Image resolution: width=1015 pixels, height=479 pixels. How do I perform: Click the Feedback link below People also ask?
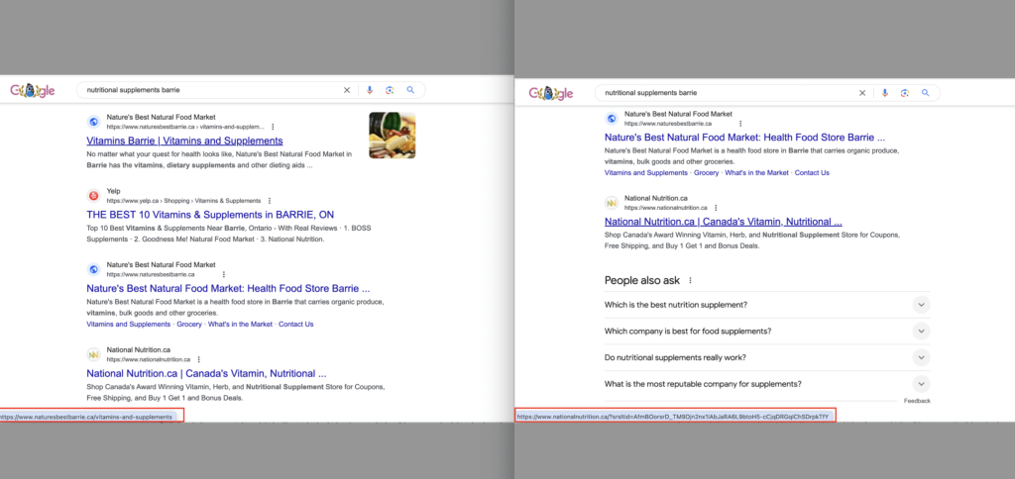coord(917,401)
